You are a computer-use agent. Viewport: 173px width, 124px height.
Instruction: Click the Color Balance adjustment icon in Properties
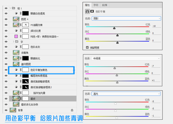pyautogui.click(x=87, y=11)
